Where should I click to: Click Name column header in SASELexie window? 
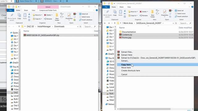pyautogui.click(x=122, y=28)
